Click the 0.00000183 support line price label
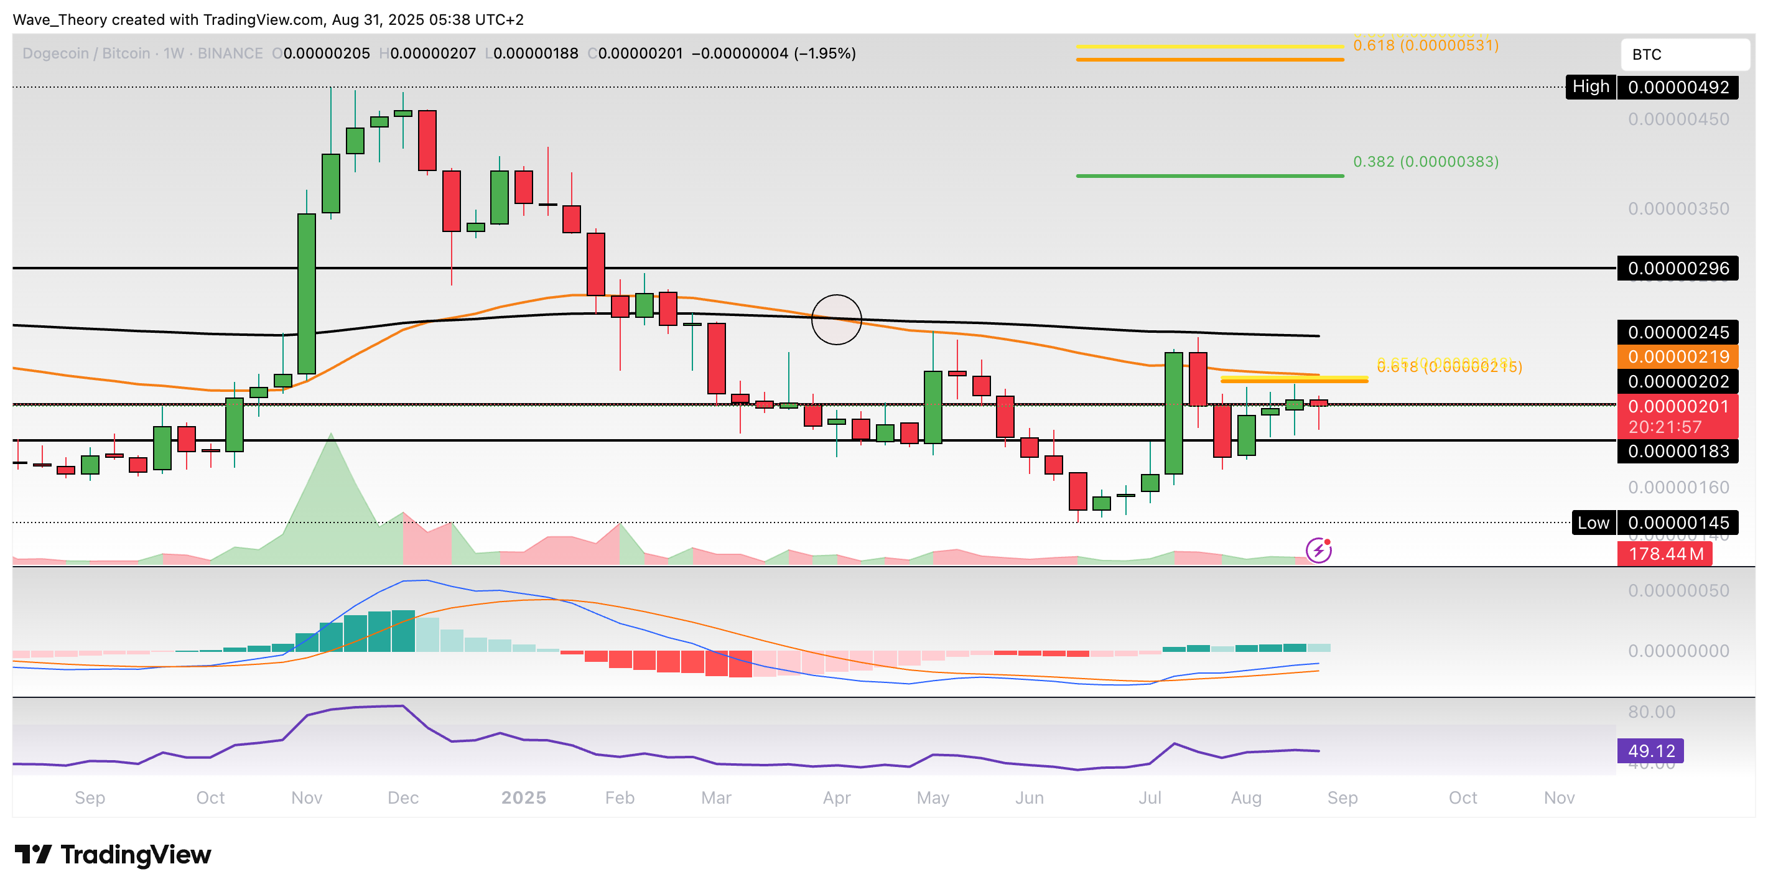Screen dimensions: 1768x892 1677,452
